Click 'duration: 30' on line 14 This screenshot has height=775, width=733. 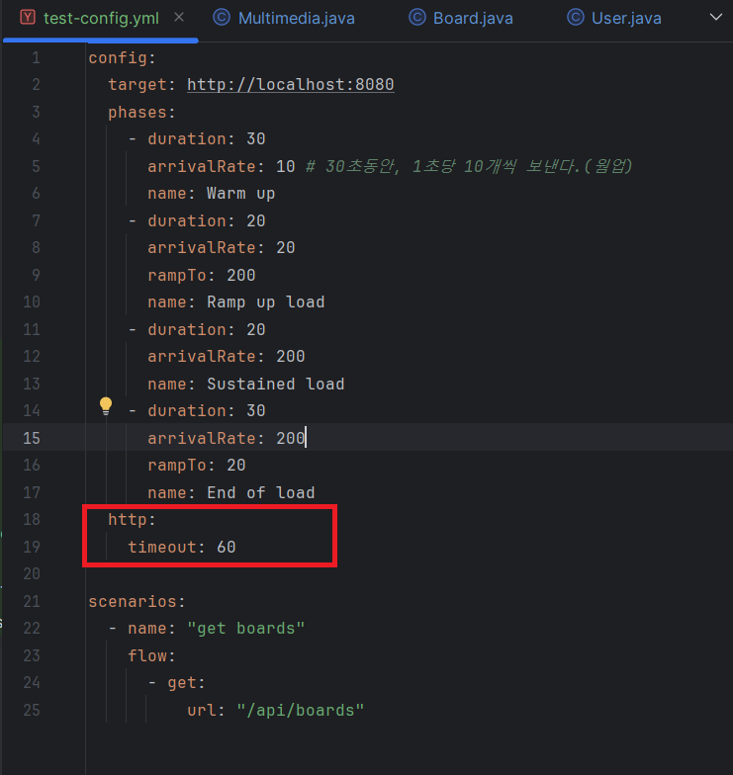coord(207,411)
